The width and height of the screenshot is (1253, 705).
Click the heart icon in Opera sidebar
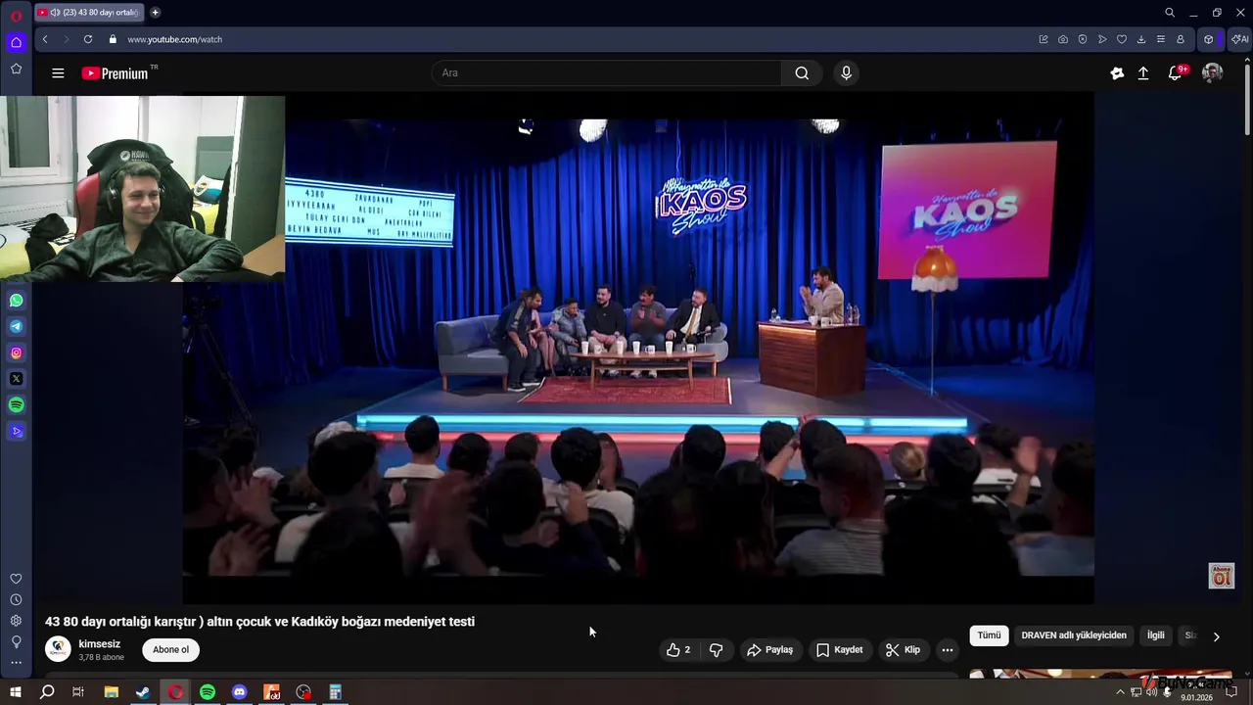click(16, 579)
